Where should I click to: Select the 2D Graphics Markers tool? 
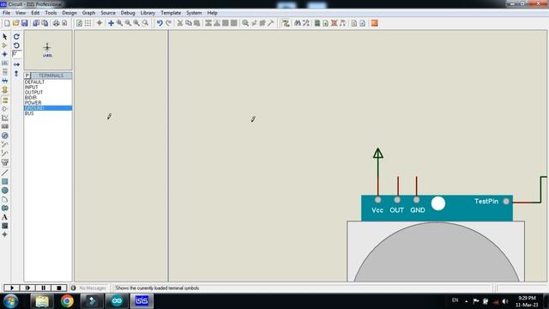4,234
